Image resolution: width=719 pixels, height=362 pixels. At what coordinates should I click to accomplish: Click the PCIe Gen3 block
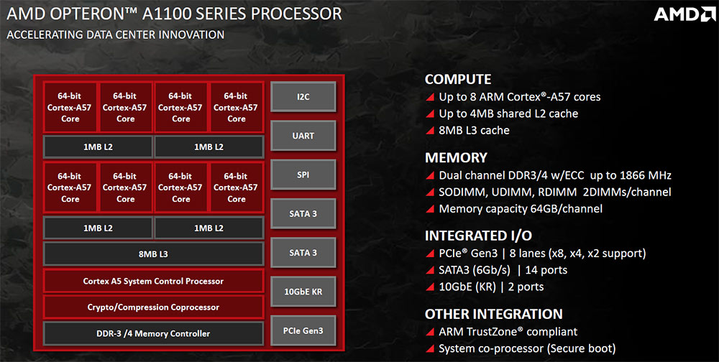(303, 330)
